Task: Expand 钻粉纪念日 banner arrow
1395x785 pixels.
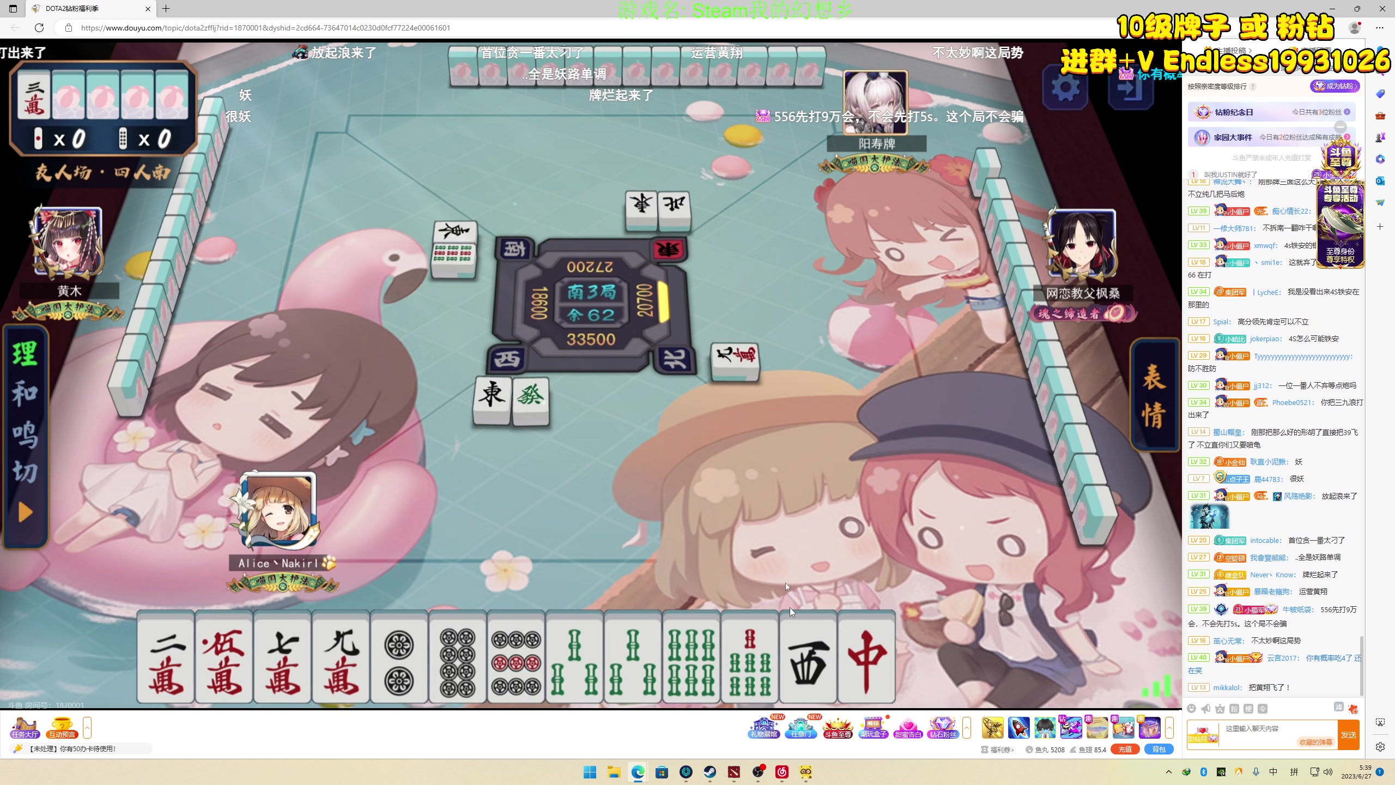Action: click(1347, 112)
